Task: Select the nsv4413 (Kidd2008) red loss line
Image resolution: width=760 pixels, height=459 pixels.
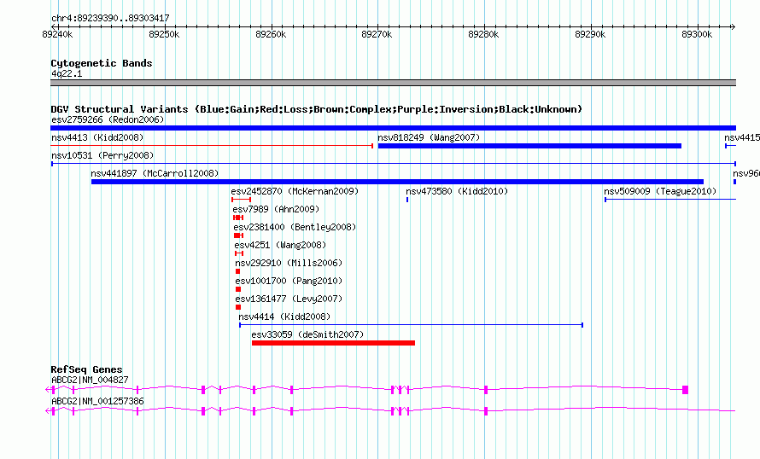Action: (212, 145)
